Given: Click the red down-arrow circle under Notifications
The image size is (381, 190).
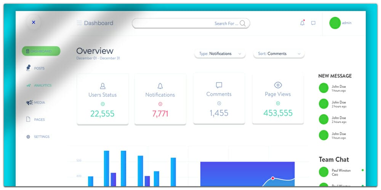Looking at the screenshot, I should click(x=160, y=104).
